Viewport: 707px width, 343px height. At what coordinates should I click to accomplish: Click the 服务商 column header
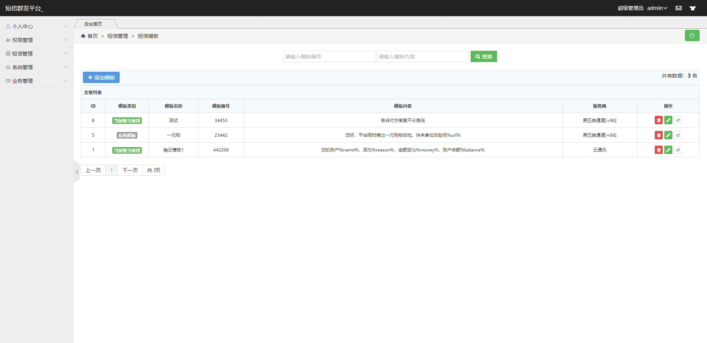tap(600, 106)
